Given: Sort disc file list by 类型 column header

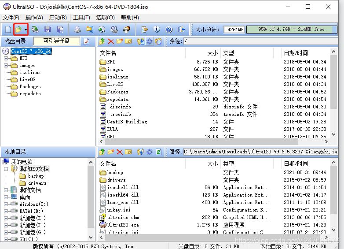Looking at the screenshot, I should click(247, 53).
